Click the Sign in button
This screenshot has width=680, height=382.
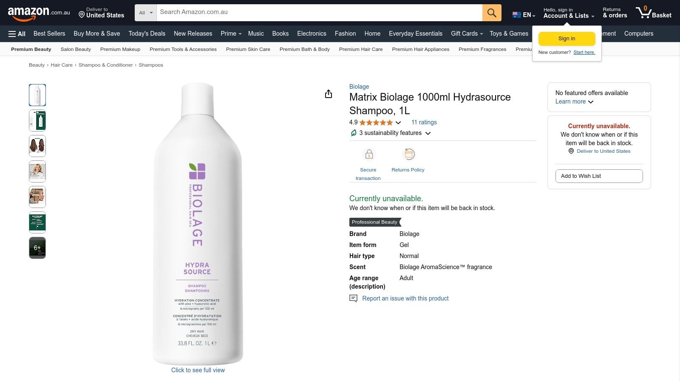click(566, 38)
